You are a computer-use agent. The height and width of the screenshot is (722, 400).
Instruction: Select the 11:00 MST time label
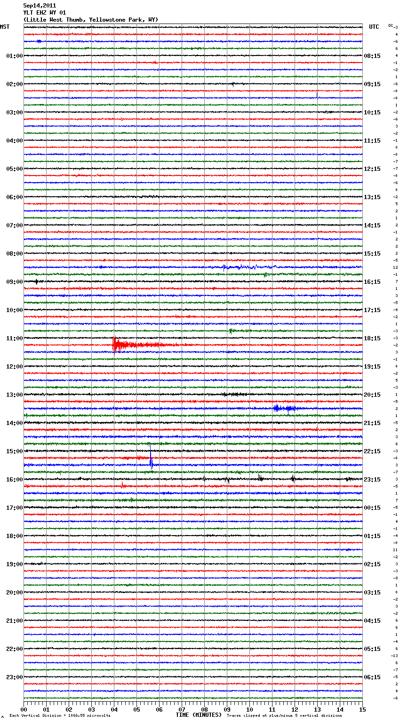click(15, 338)
